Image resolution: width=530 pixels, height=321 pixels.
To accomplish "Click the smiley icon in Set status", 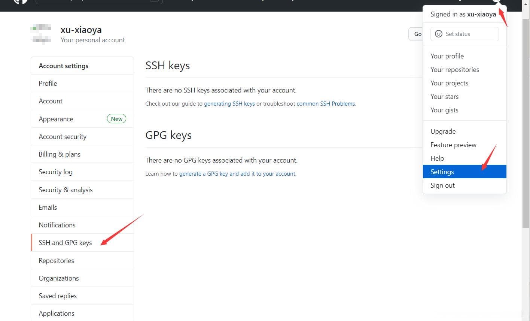I will click(439, 34).
